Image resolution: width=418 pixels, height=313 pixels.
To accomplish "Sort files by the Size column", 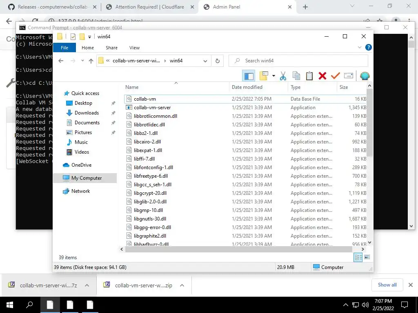I will point(351,87).
